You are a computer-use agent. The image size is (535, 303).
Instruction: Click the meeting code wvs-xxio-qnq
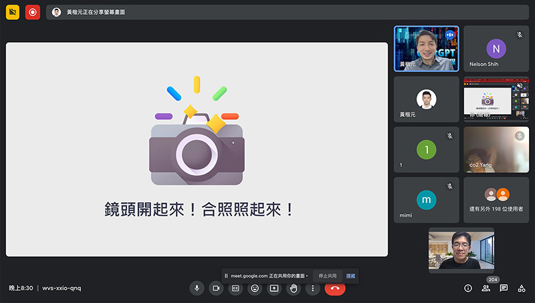point(62,288)
